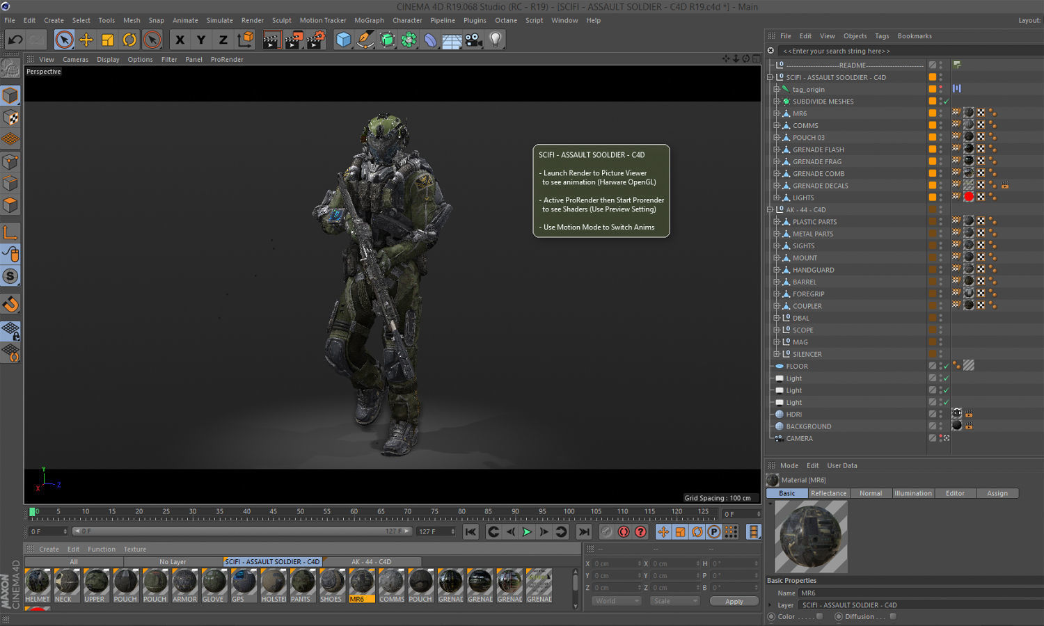Expand the SILENCER null object
Image resolution: width=1044 pixels, height=626 pixels.
[777, 354]
